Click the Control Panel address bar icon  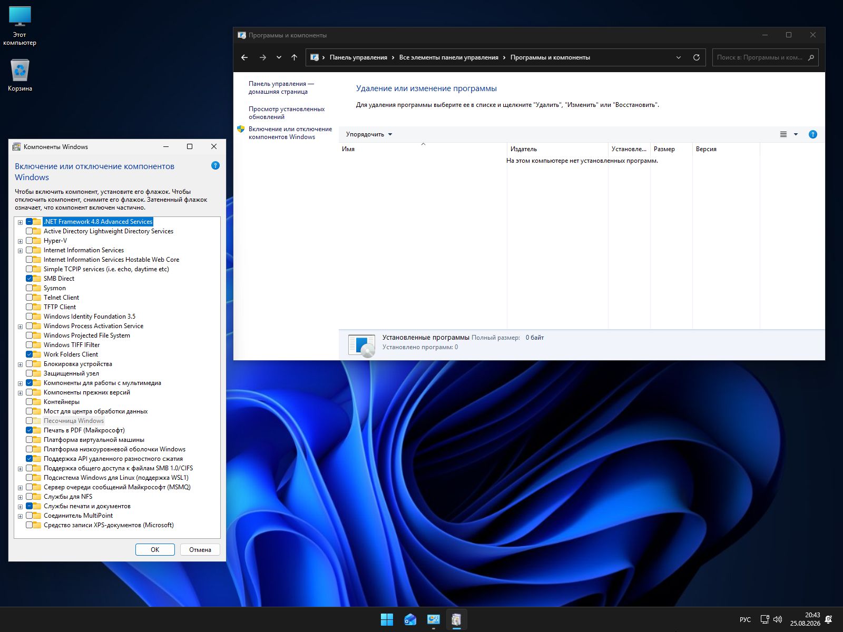315,57
